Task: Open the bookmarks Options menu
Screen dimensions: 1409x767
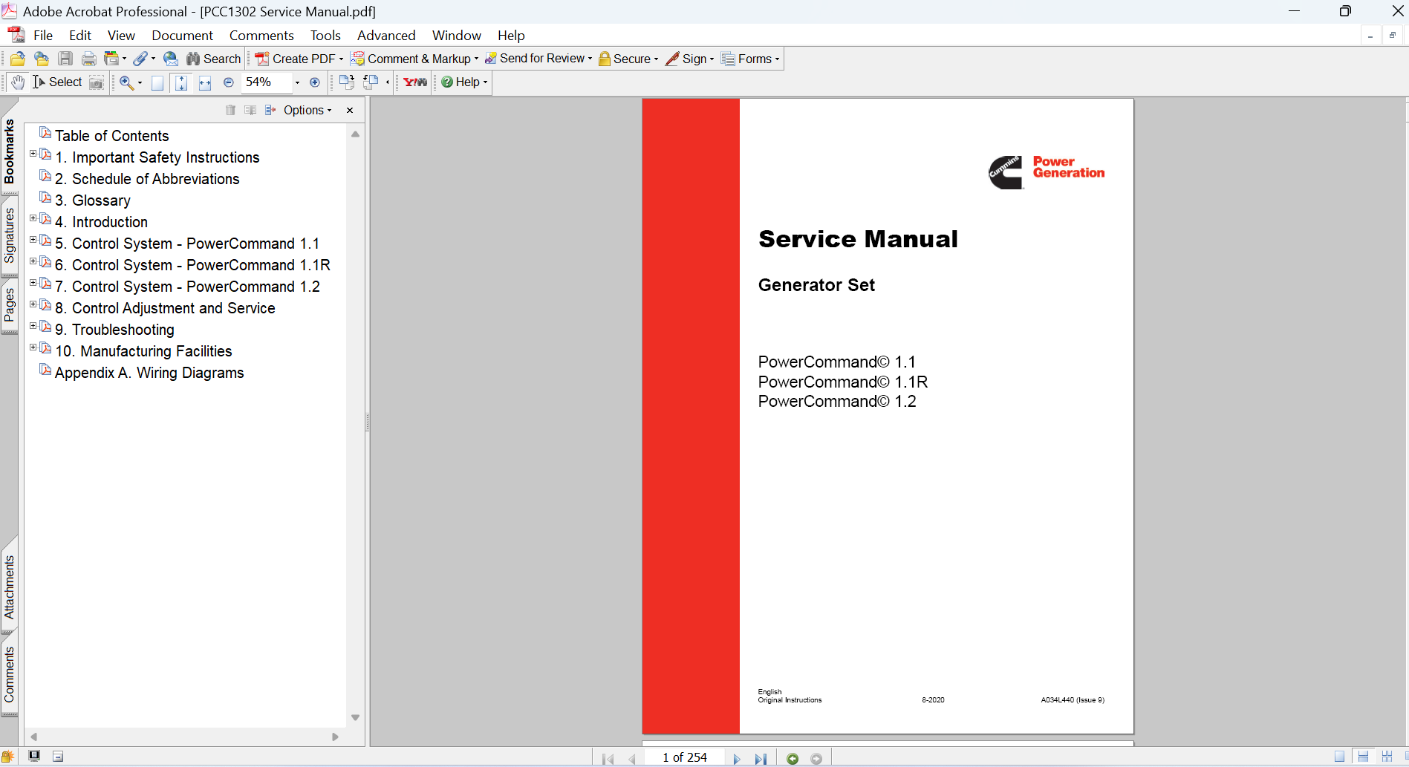Action: (x=307, y=110)
